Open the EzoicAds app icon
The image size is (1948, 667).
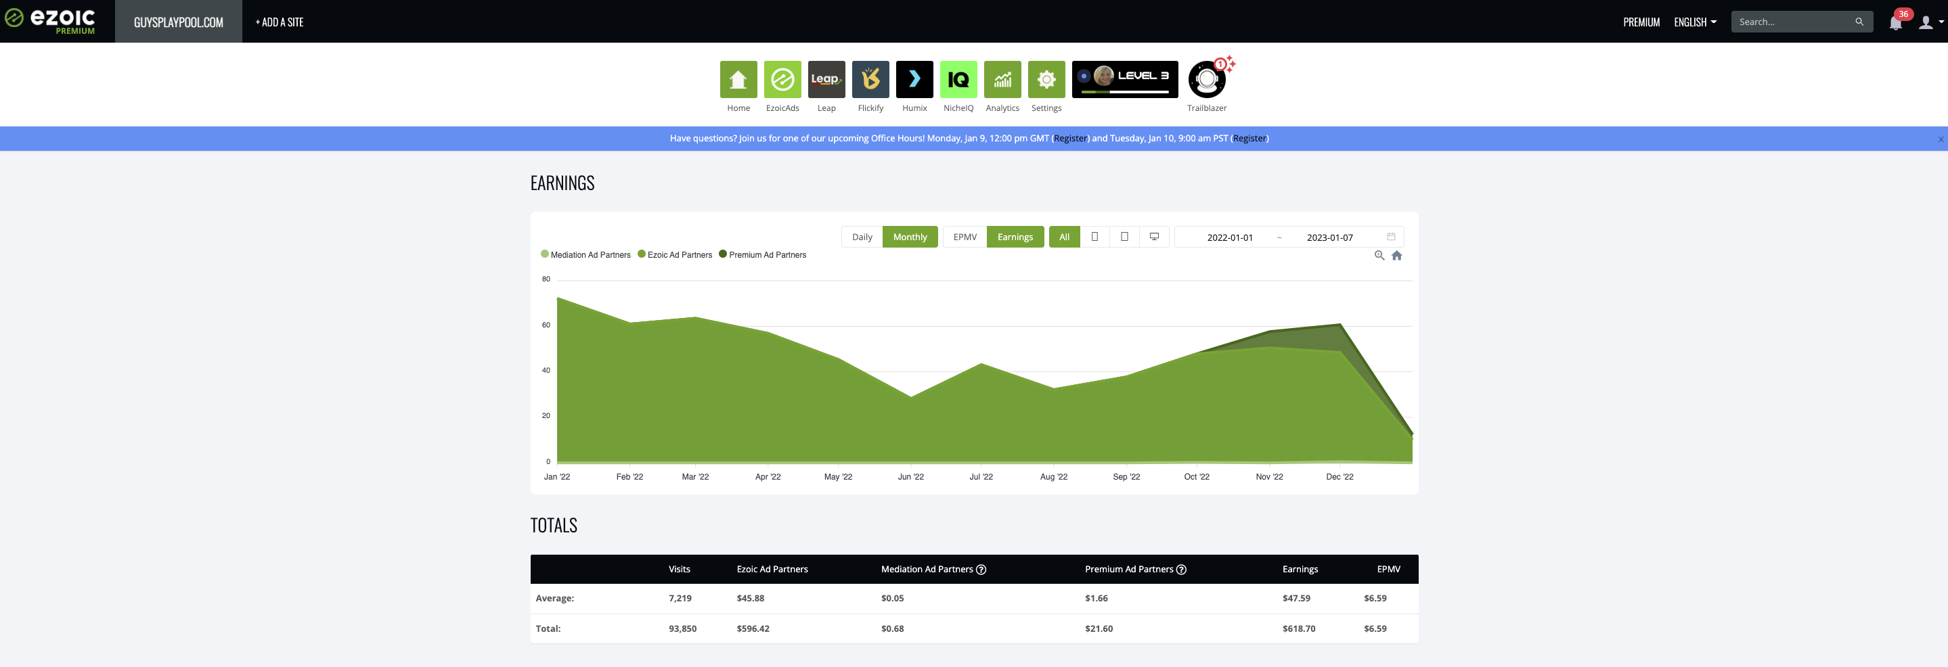[782, 79]
